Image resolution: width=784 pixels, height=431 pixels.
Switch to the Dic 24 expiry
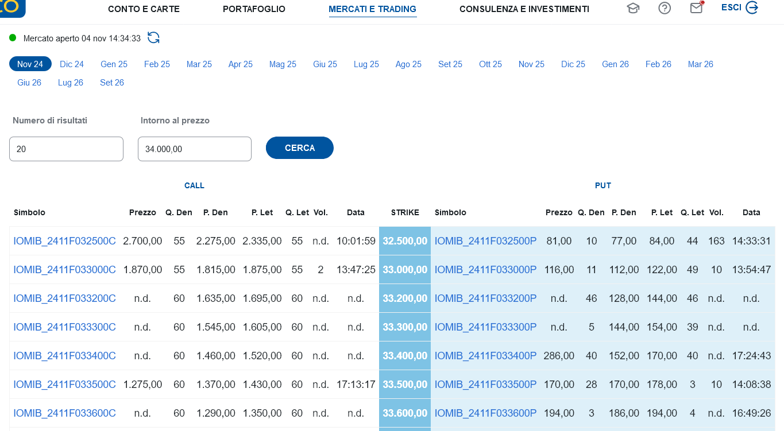pos(72,64)
